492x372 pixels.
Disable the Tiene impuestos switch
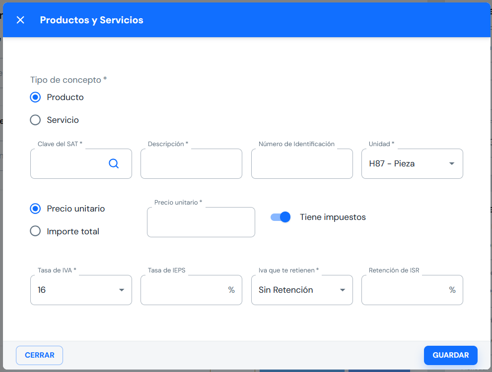coord(281,217)
